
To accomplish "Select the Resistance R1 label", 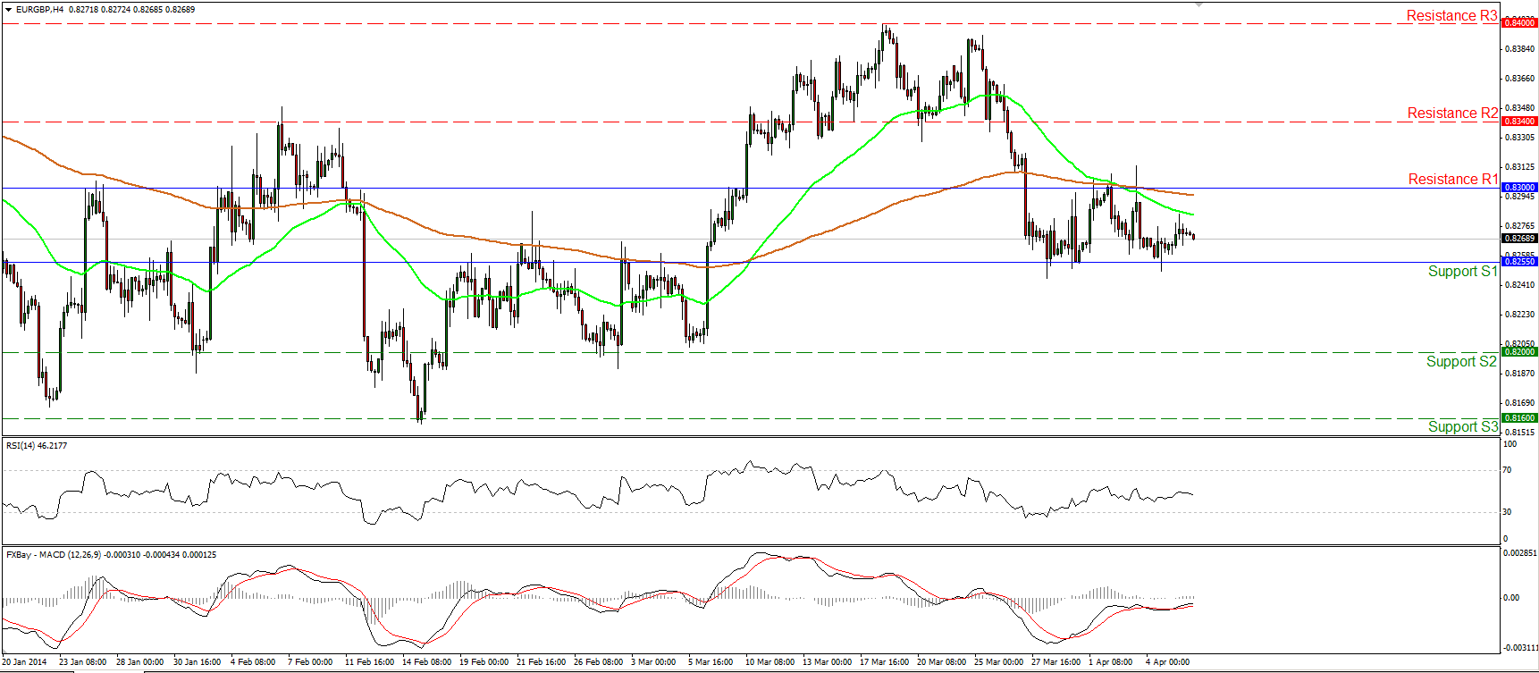I will coord(1453,180).
